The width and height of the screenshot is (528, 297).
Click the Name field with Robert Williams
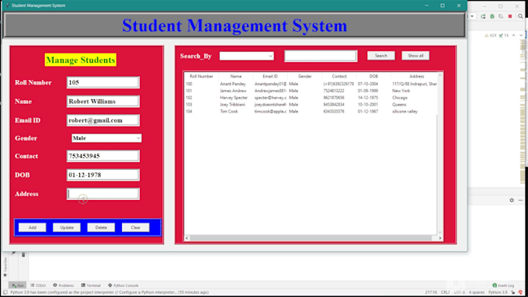click(x=103, y=102)
